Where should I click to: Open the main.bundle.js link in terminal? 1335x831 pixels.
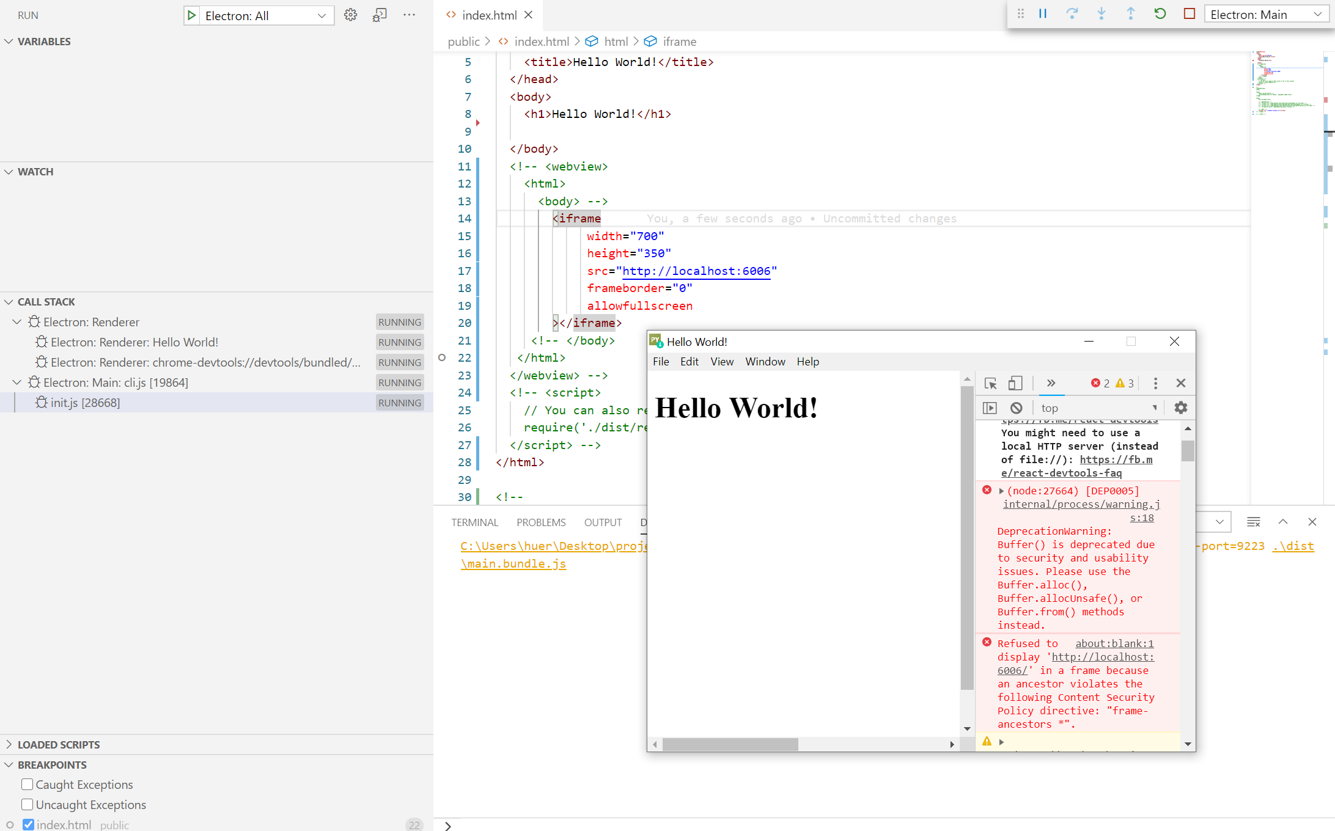click(513, 563)
